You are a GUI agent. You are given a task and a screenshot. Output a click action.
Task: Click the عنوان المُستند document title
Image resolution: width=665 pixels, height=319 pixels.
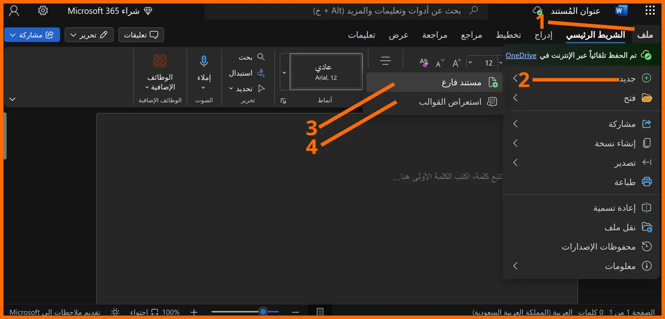pyautogui.click(x=575, y=11)
